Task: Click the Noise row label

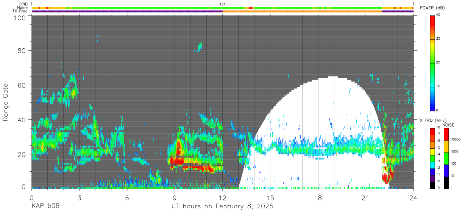Action: pos(22,8)
